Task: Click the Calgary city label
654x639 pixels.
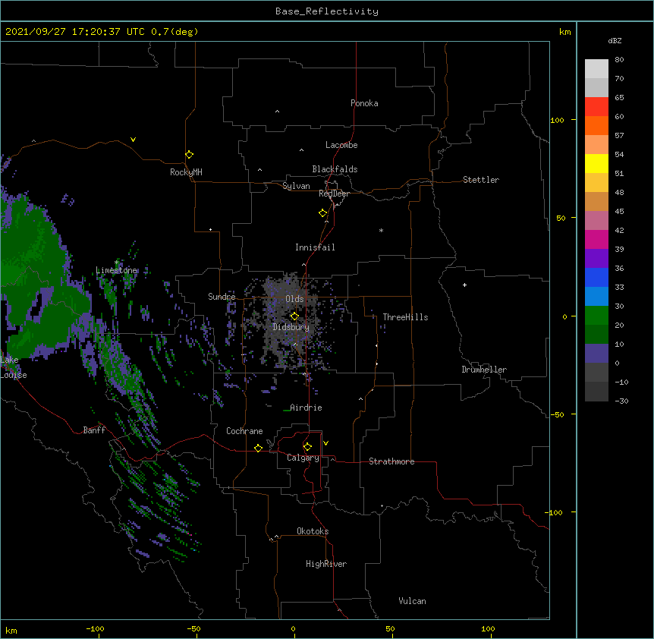Action: (303, 458)
